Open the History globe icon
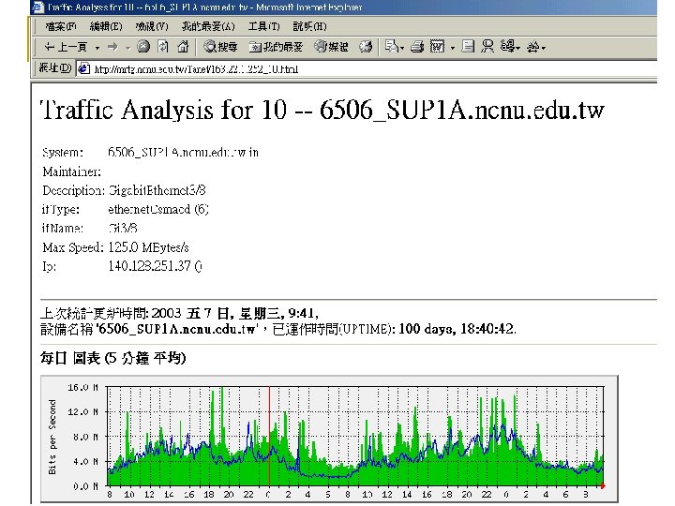The width and height of the screenshot is (675, 506). pos(366,47)
